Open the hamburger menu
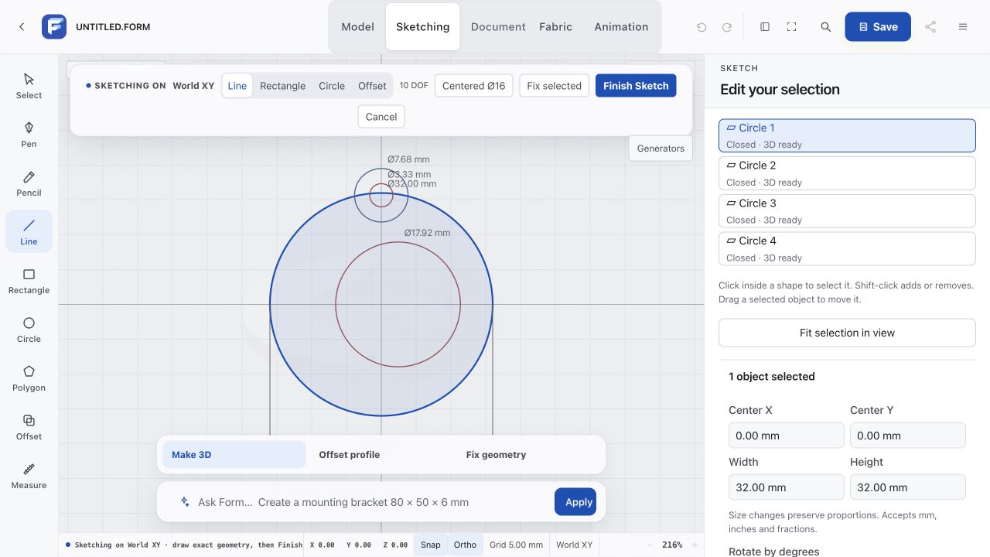 pyautogui.click(x=963, y=27)
